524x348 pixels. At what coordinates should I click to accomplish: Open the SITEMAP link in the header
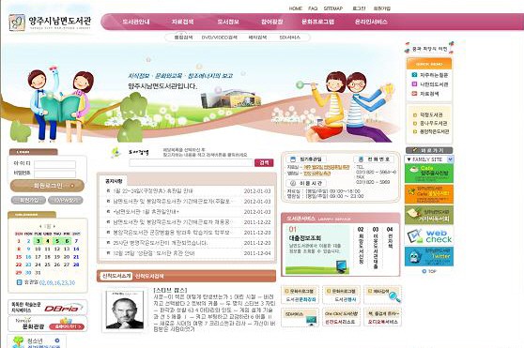click(332, 8)
